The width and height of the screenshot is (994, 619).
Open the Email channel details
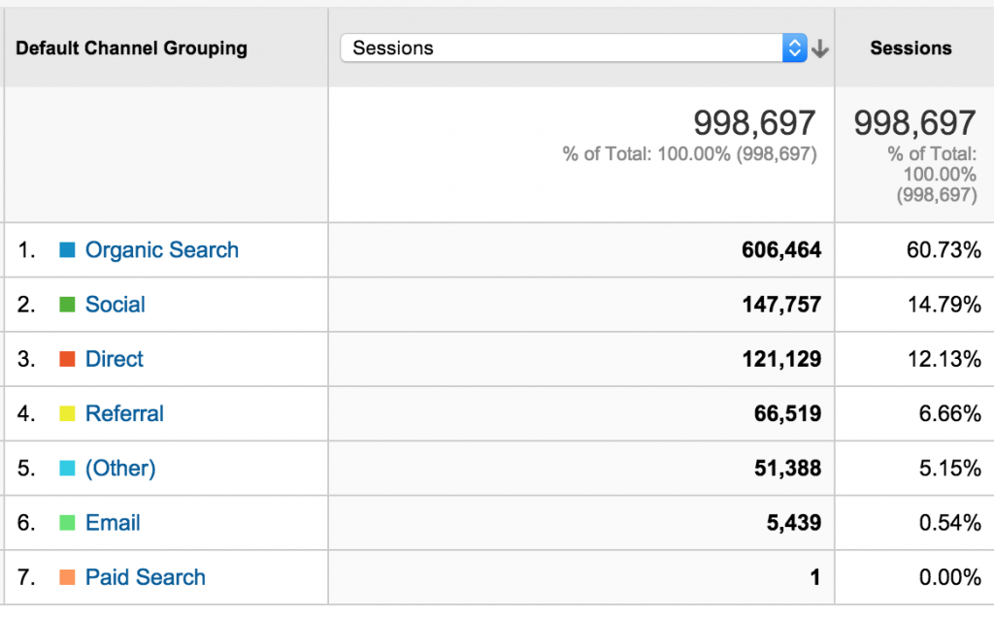tap(113, 523)
